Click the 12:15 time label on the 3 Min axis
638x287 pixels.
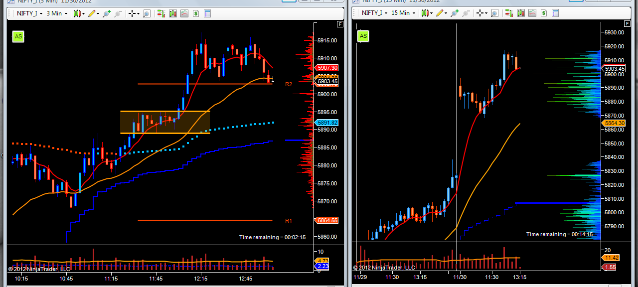pos(201,279)
